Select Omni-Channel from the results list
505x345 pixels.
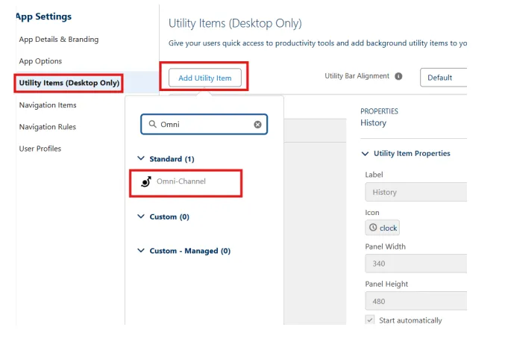[x=181, y=181]
